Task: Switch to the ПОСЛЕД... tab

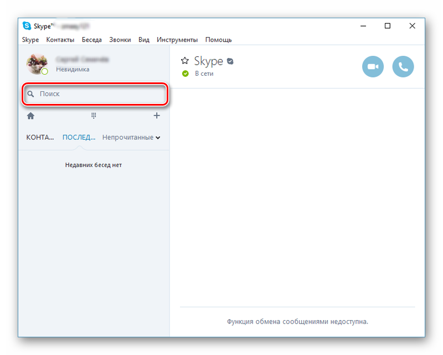Action: (x=79, y=138)
